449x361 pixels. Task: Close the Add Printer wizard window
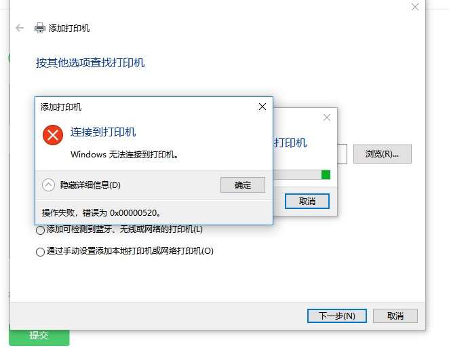415,7
